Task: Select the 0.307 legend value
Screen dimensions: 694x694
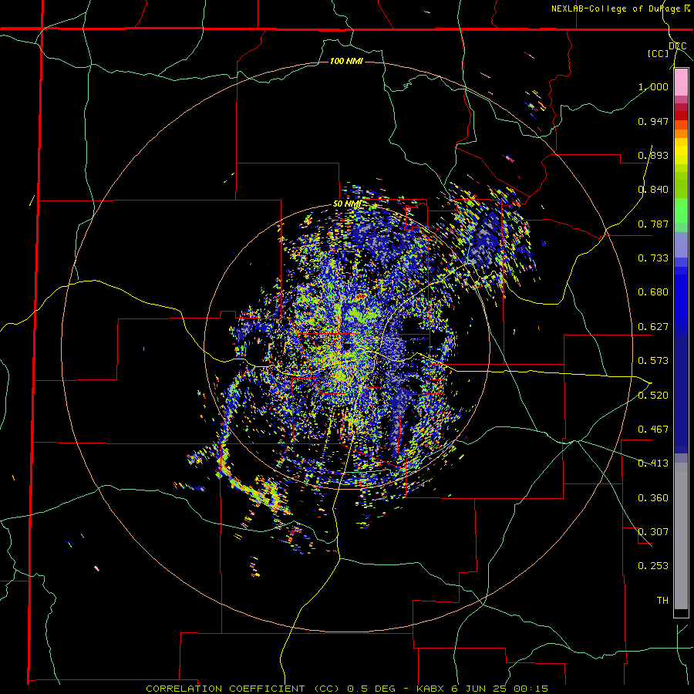Action: (653, 532)
